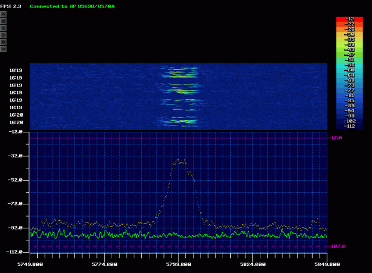Click the magenta -107.0 lower threshold label
This screenshot has height=273, width=372.
point(338,246)
